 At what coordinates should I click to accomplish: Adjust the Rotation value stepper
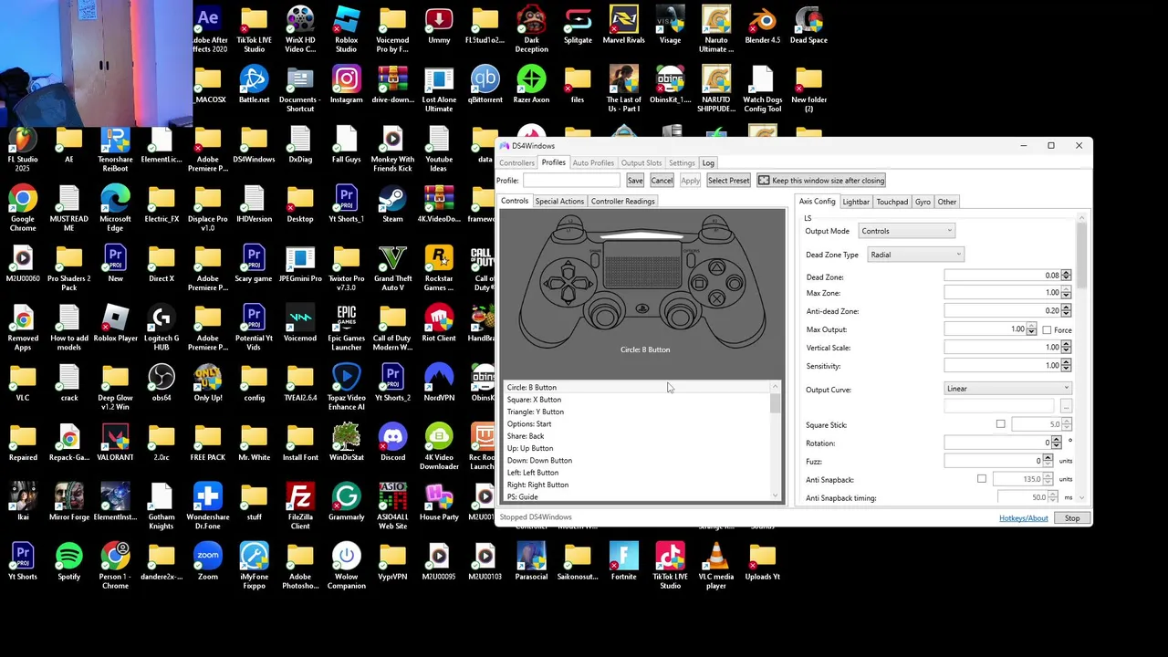[x=1057, y=443]
